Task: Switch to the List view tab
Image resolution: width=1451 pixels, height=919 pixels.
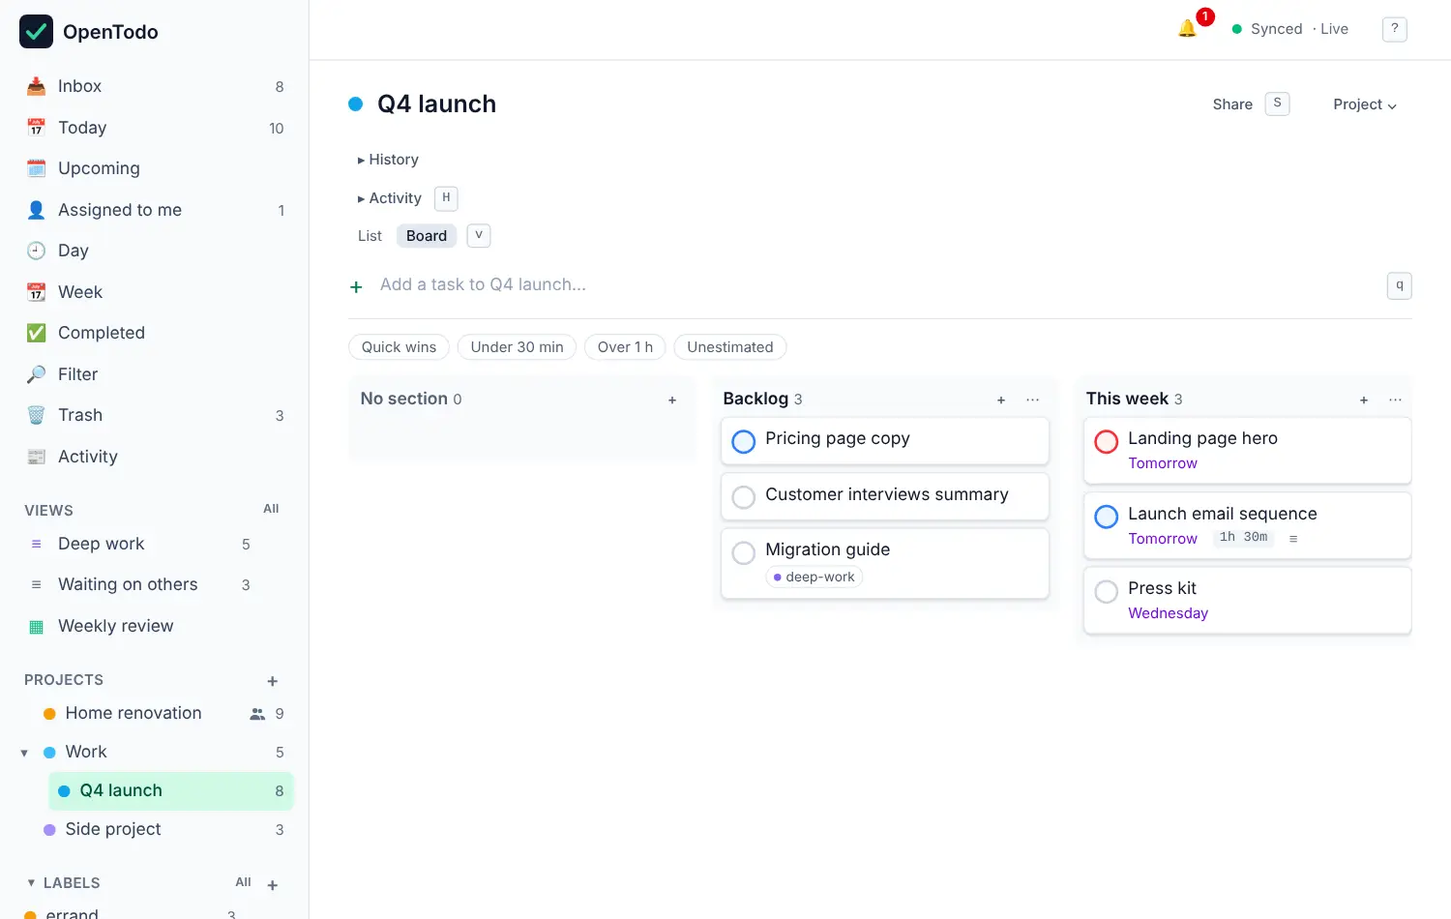Action: (x=370, y=236)
